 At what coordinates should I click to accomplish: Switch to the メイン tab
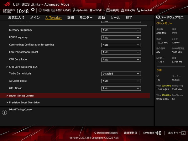pyautogui.click(x=35, y=18)
